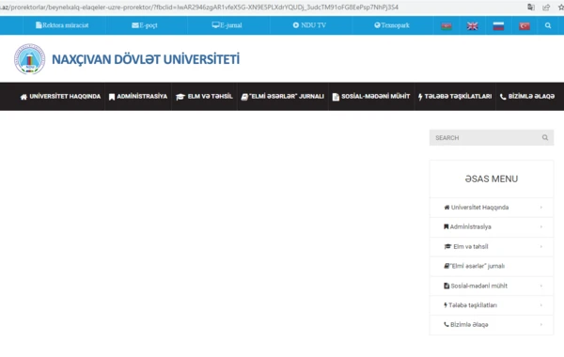This screenshot has width=564, height=357.
Task: Expand sidebar Elm və təhsil chevron arrow
Action: 541,247
